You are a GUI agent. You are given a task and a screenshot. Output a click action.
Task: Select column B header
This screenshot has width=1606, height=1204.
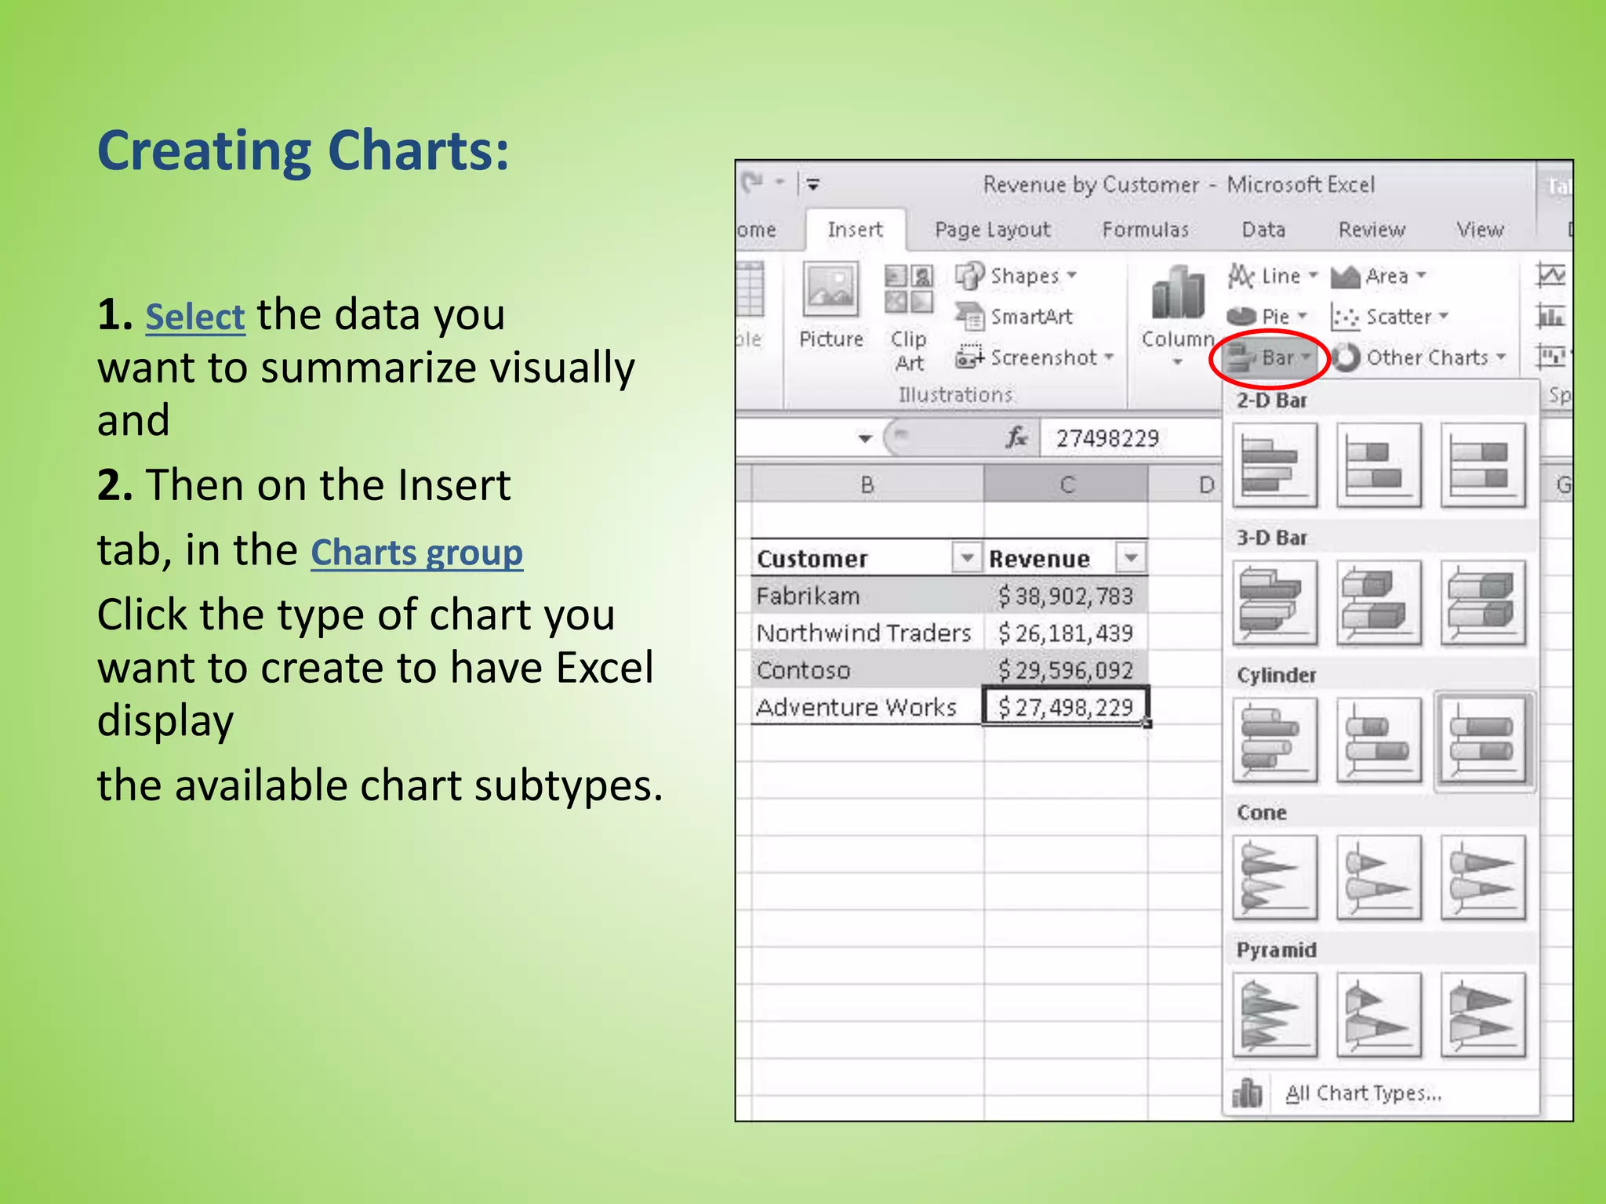coord(867,484)
